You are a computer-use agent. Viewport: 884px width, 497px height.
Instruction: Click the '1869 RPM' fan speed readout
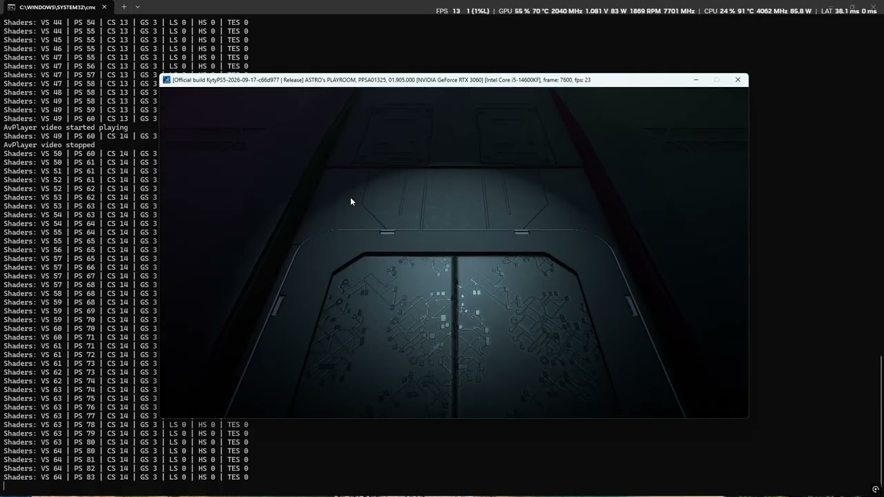644,11
